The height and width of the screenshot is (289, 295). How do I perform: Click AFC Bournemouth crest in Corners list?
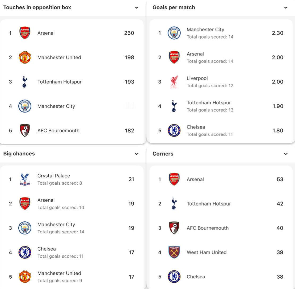coord(174,228)
